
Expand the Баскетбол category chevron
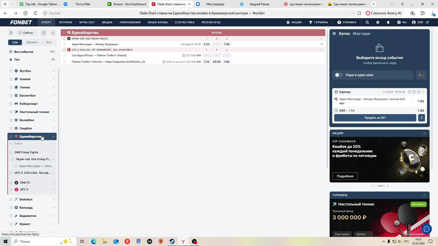[53, 96]
